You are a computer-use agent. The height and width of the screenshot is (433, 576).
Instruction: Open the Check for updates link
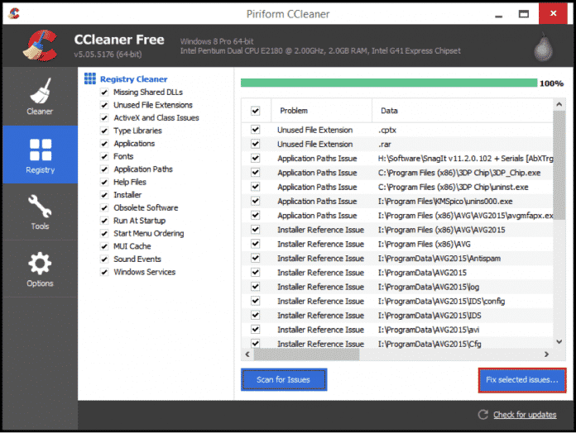click(525, 414)
